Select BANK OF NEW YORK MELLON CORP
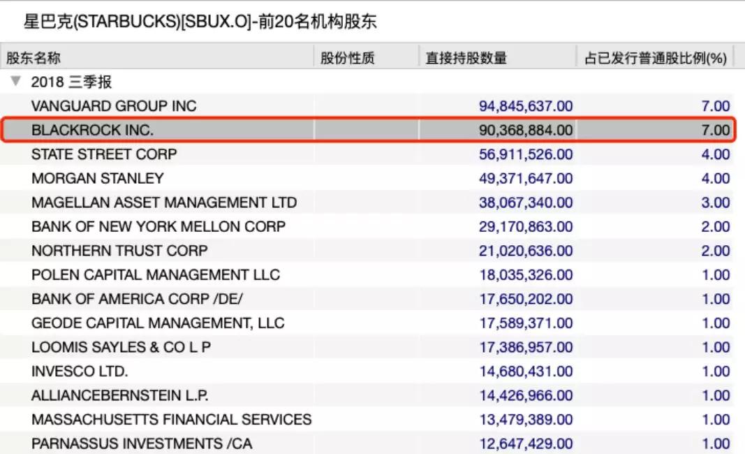 pos(158,226)
